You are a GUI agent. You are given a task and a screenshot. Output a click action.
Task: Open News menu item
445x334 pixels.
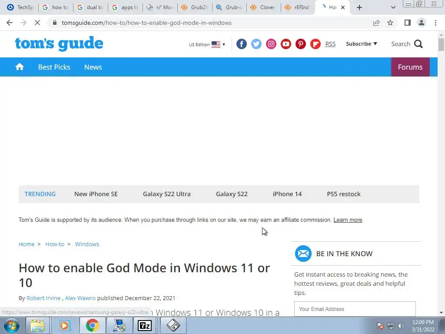93,67
